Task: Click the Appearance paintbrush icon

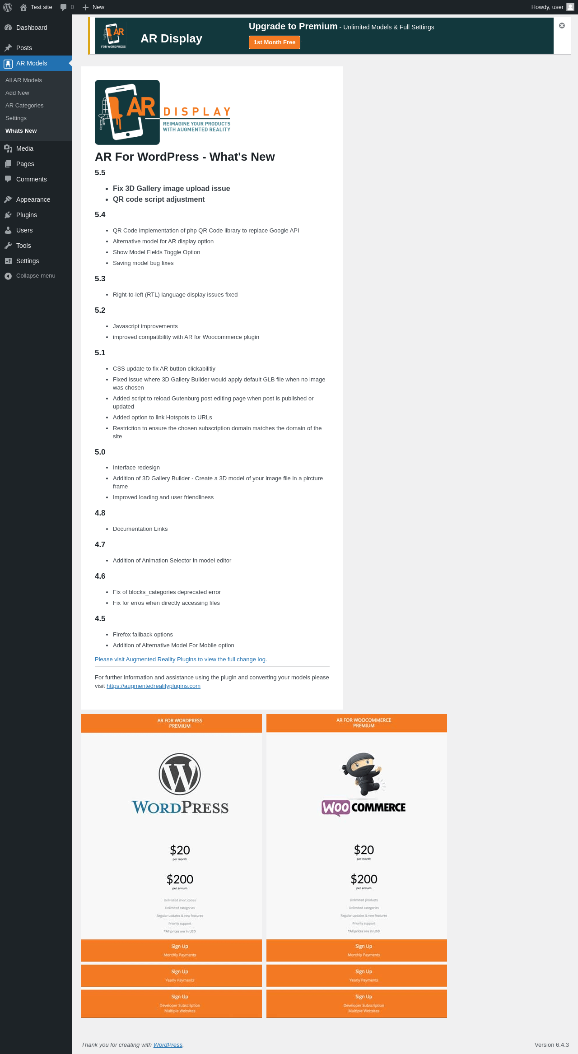Action: click(8, 200)
